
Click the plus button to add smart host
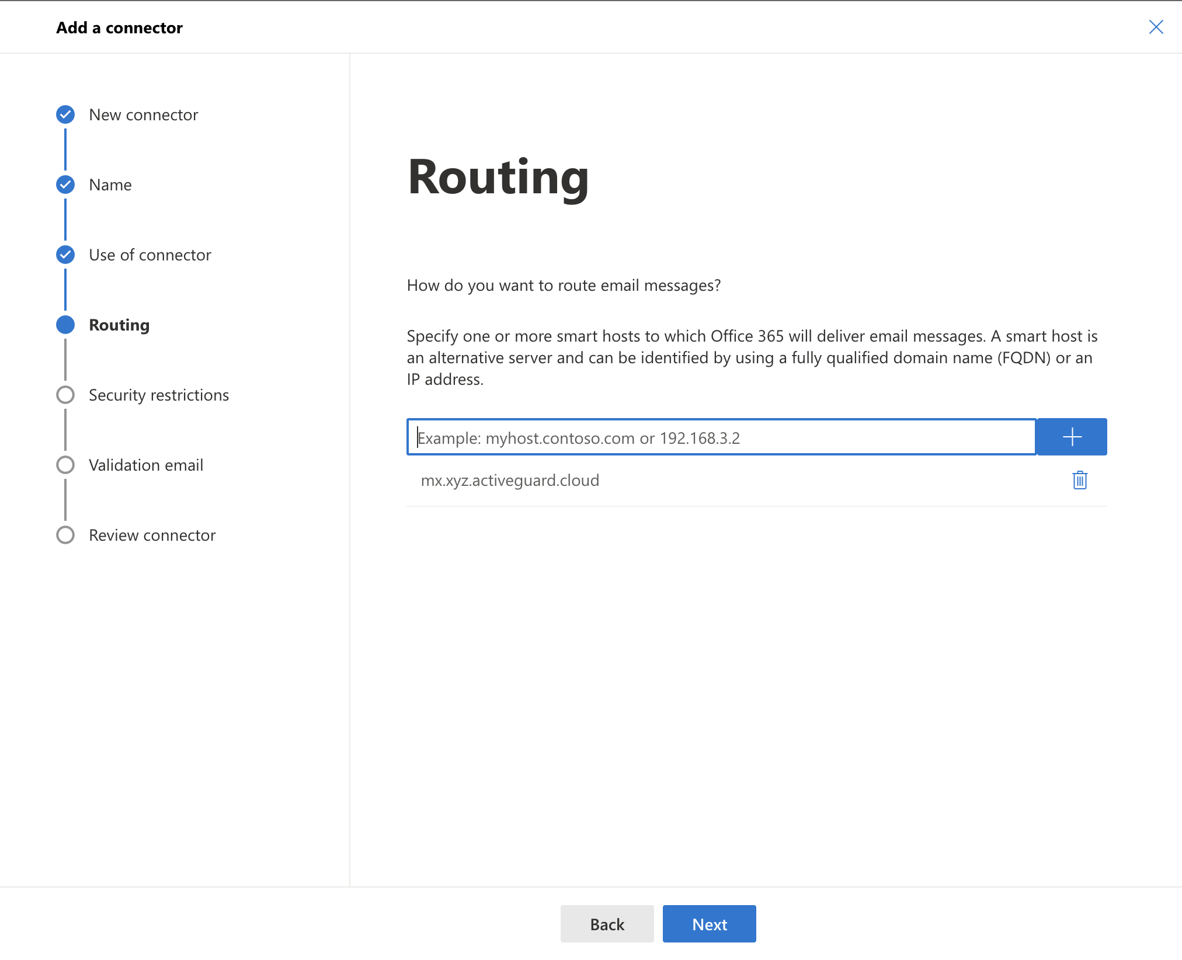(x=1072, y=437)
